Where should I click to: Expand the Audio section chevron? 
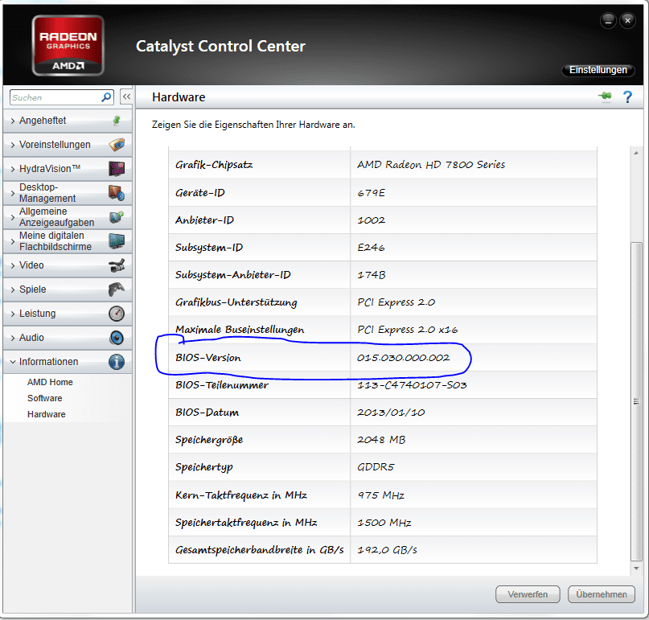point(12,338)
